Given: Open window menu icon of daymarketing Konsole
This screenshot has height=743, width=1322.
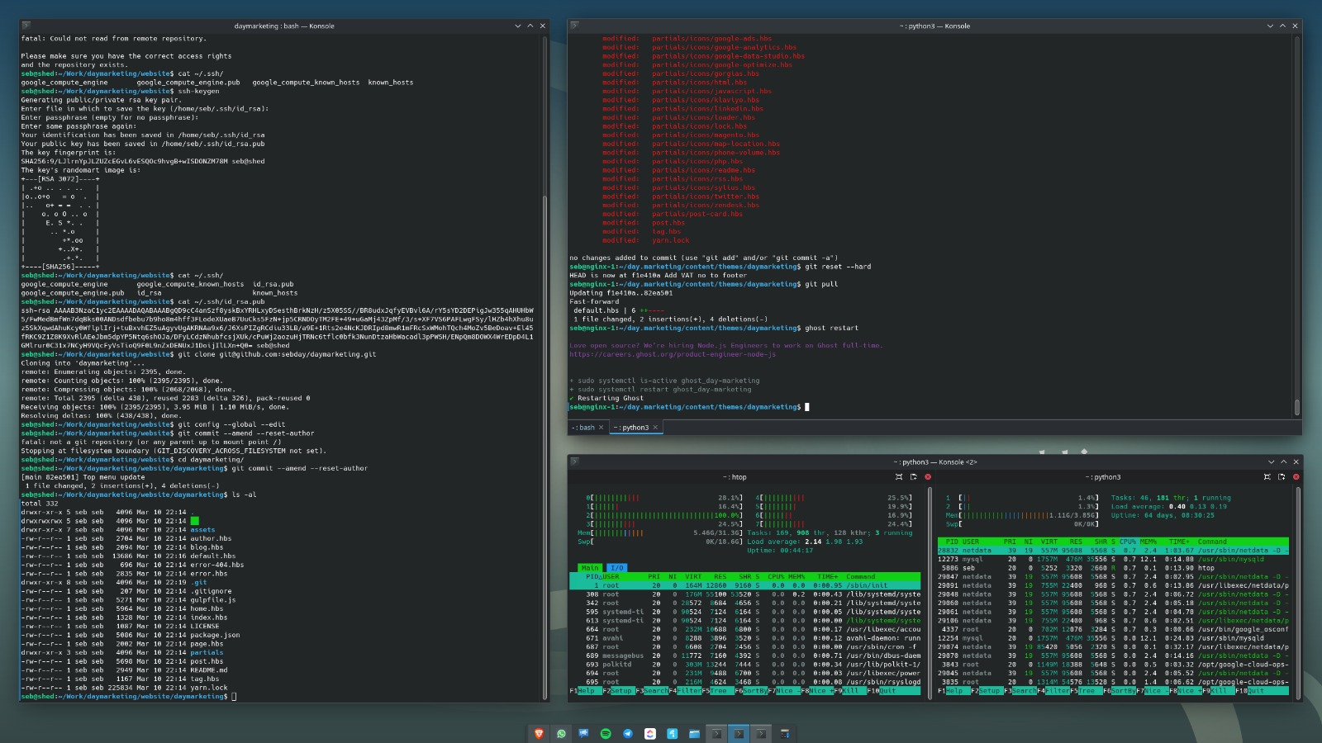Looking at the screenshot, I should point(26,26).
